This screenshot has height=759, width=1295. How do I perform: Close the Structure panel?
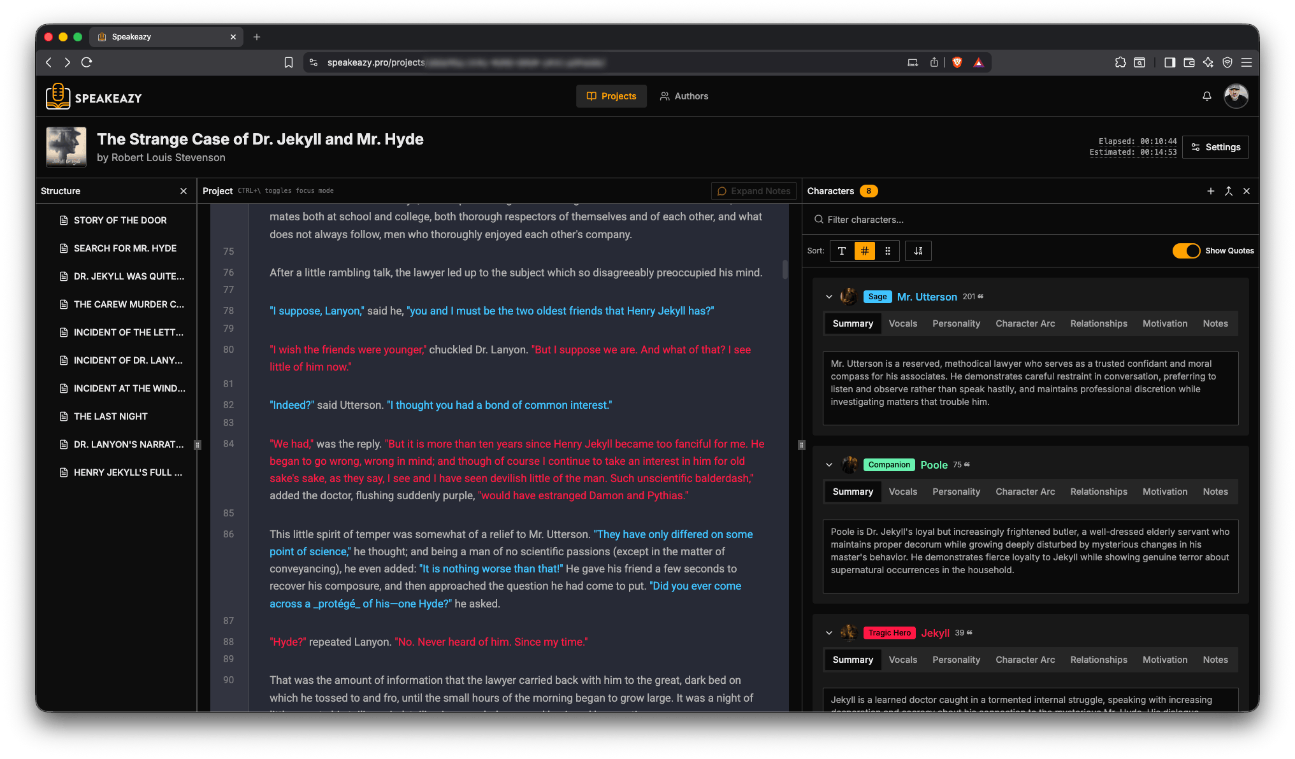(184, 191)
